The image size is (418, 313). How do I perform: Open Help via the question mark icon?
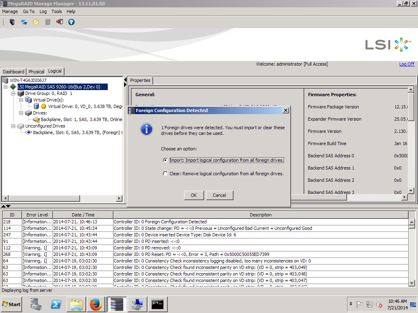click(71, 22)
